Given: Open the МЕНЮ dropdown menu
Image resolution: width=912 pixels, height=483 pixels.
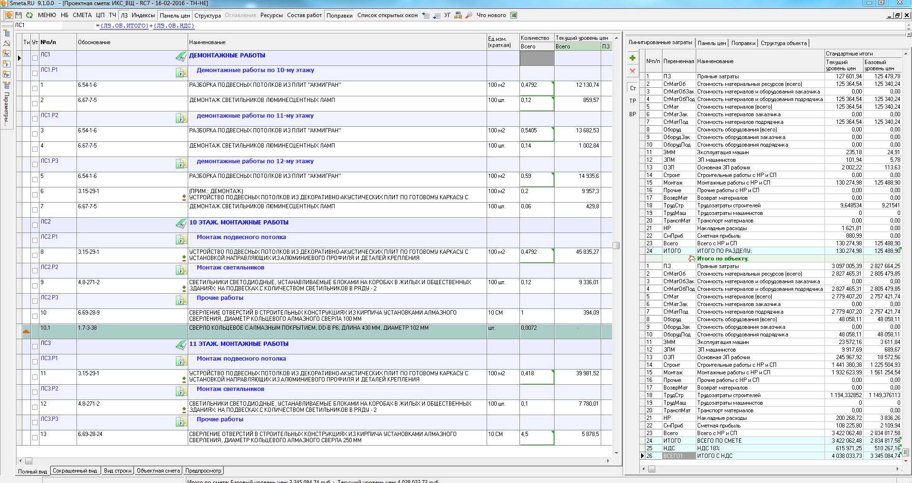Looking at the screenshot, I should pos(47,15).
